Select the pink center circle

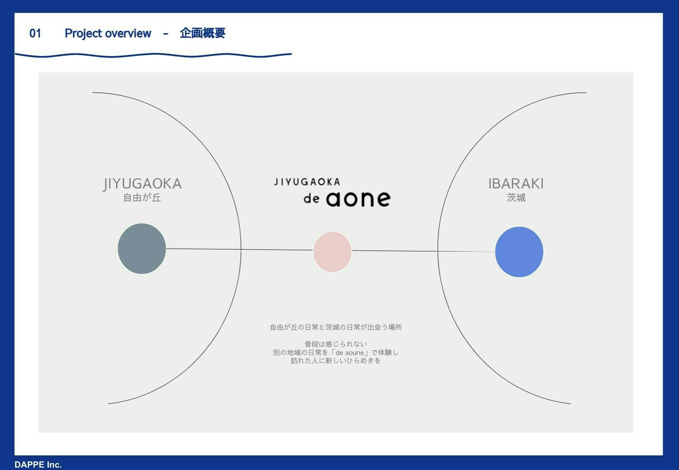[x=332, y=252]
